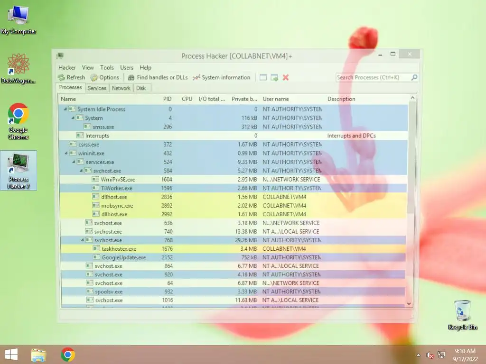Select dllhost.exe with PID 2992
This screenshot has height=364, width=486.
pyautogui.click(x=233, y=214)
